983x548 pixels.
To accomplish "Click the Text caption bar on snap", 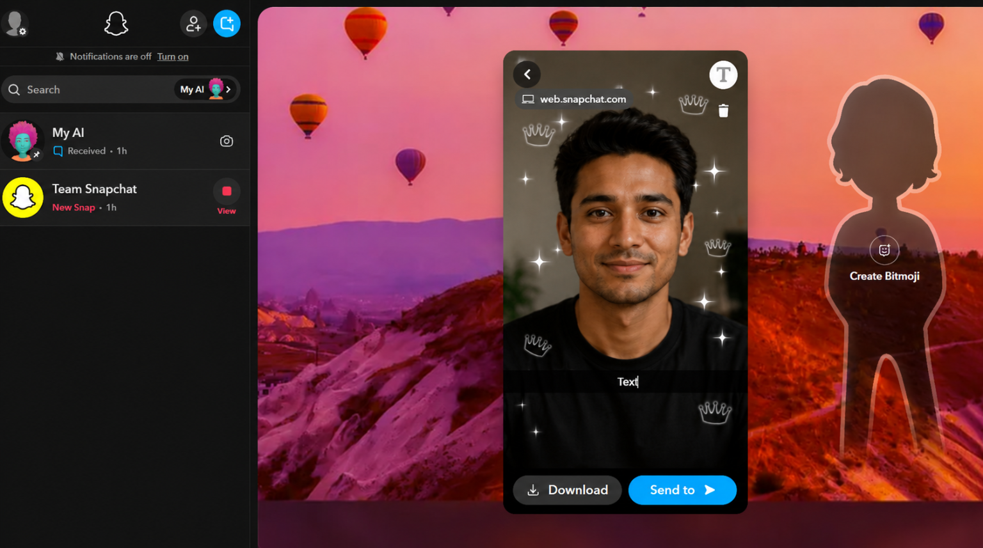I will 625,382.
